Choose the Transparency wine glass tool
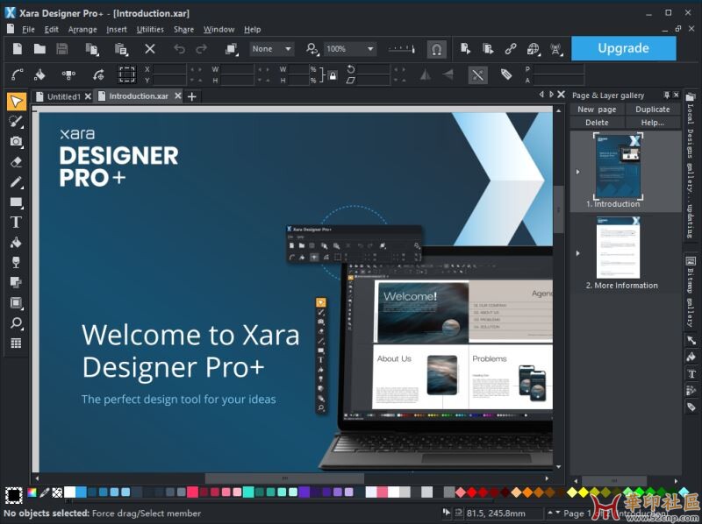 pyautogui.click(x=16, y=263)
